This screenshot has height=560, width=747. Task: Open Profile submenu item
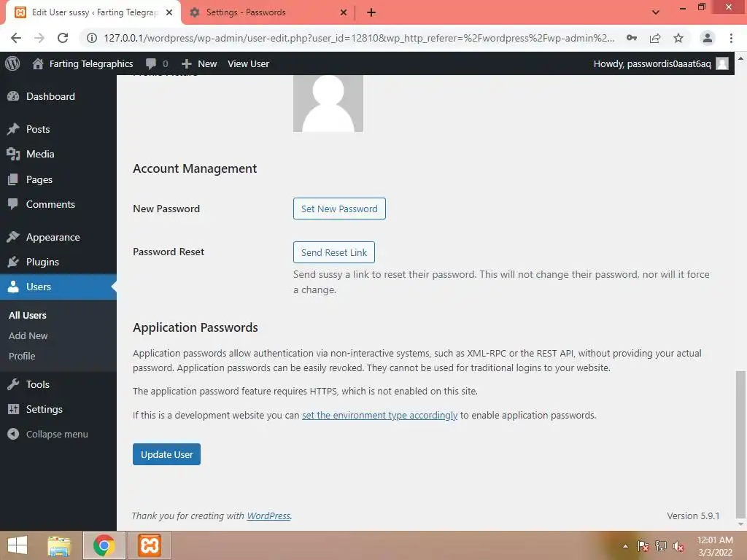pos(22,356)
